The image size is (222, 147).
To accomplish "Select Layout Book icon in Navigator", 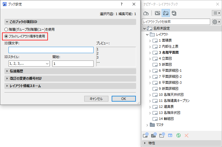I will click(166, 13).
